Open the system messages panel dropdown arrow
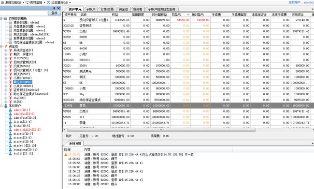The width and height of the screenshot is (314, 189). tap(313, 143)
